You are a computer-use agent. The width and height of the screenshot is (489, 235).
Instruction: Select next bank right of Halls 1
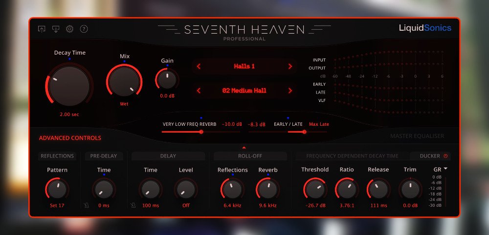(290, 66)
